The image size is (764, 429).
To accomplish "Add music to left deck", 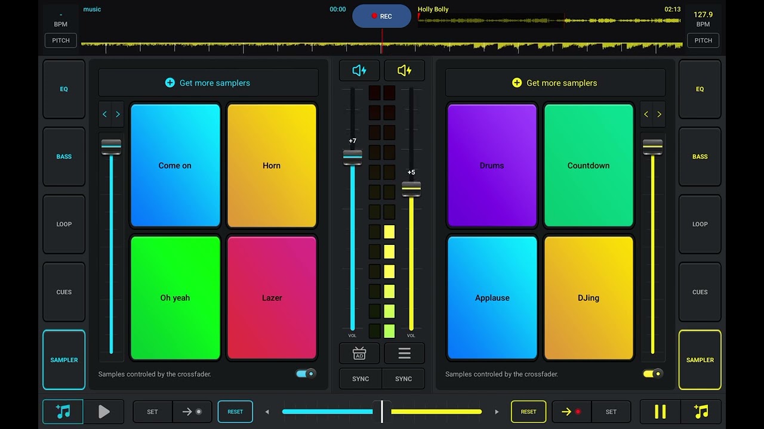I will [x=63, y=412].
